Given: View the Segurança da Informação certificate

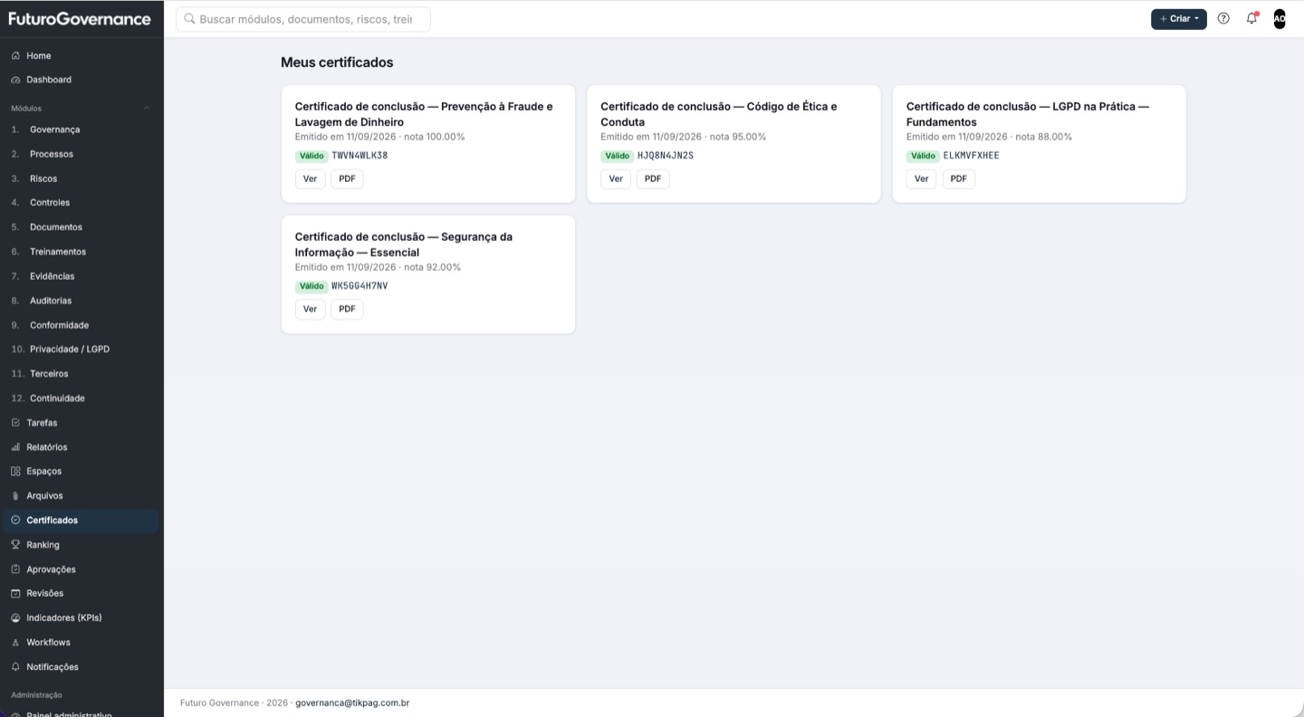Looking at the screenshot, I should click(310, 310).
